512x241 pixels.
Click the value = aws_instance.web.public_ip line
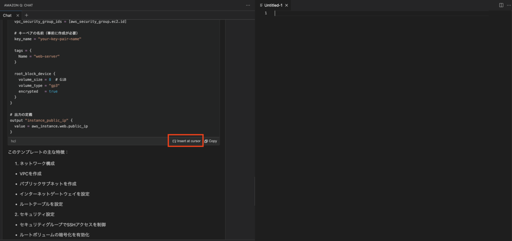pyautogui.click(x=51, y=126)
